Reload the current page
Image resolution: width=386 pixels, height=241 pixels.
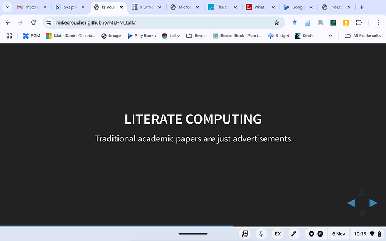tap(34, 22)
